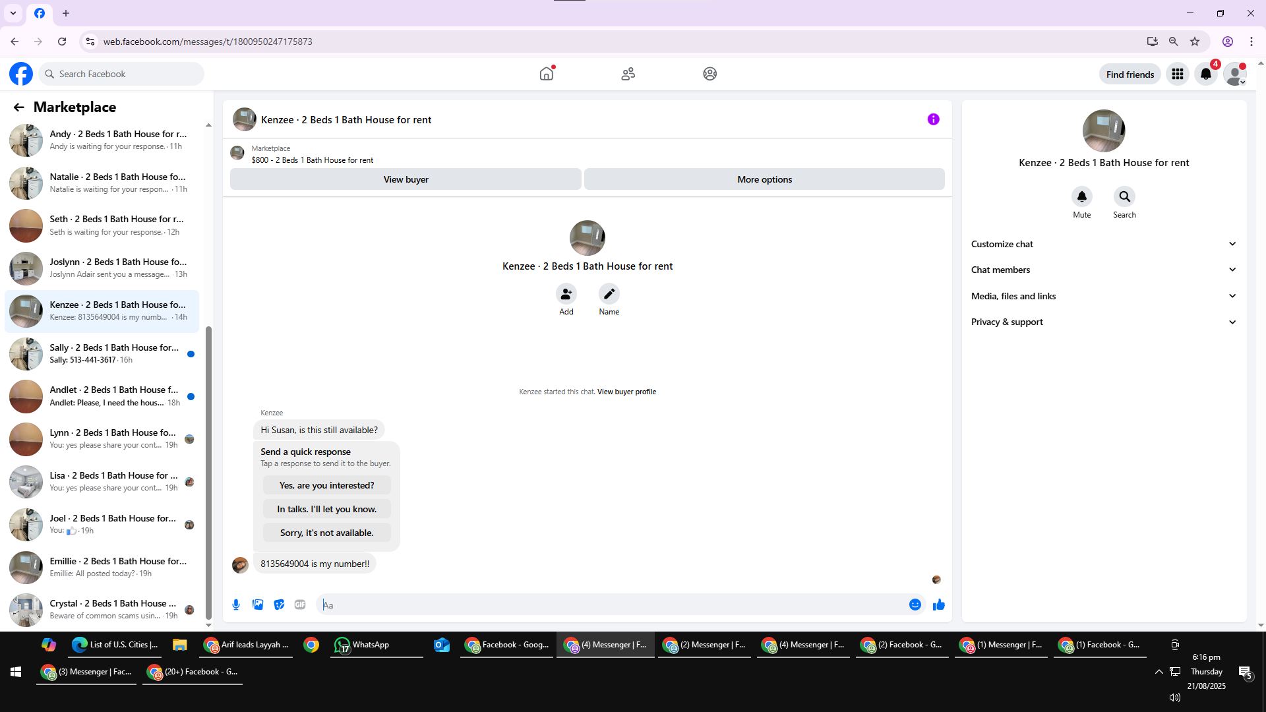Edit chat name with pencil icon
1266x712 pixels.
click(x=609, y=294)
